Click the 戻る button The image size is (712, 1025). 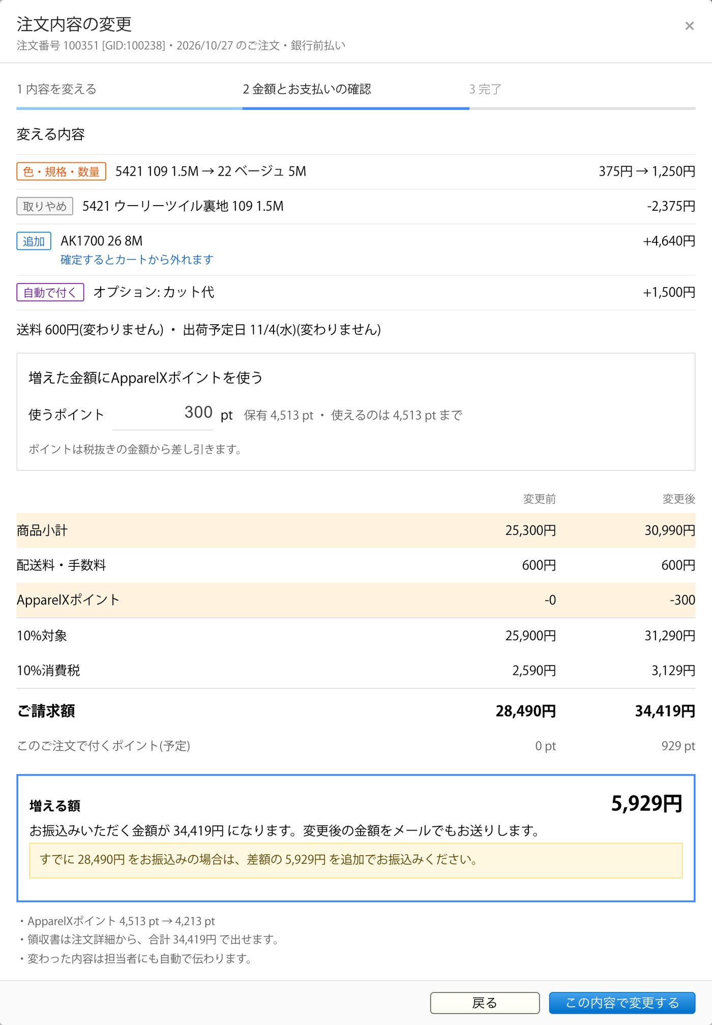click(x=485, y=1003)
